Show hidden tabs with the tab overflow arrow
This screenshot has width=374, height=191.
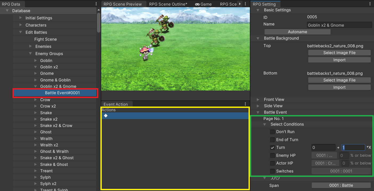(240, 4)
